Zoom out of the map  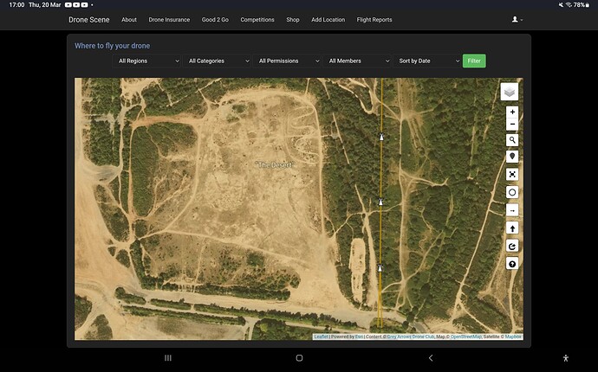click(512, 125)
